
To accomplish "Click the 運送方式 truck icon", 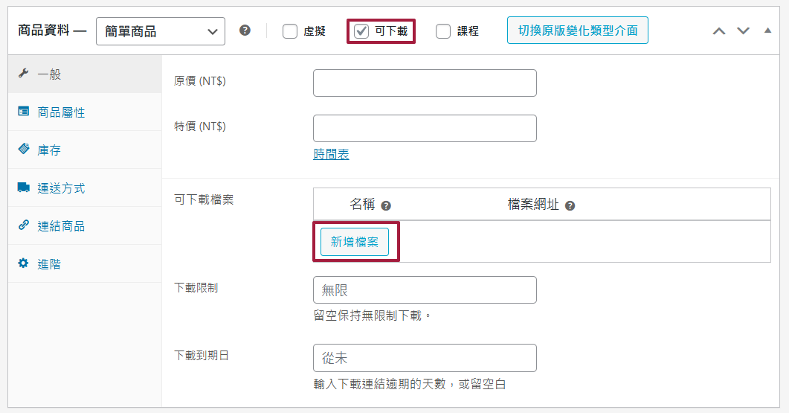I will (23, 188).
